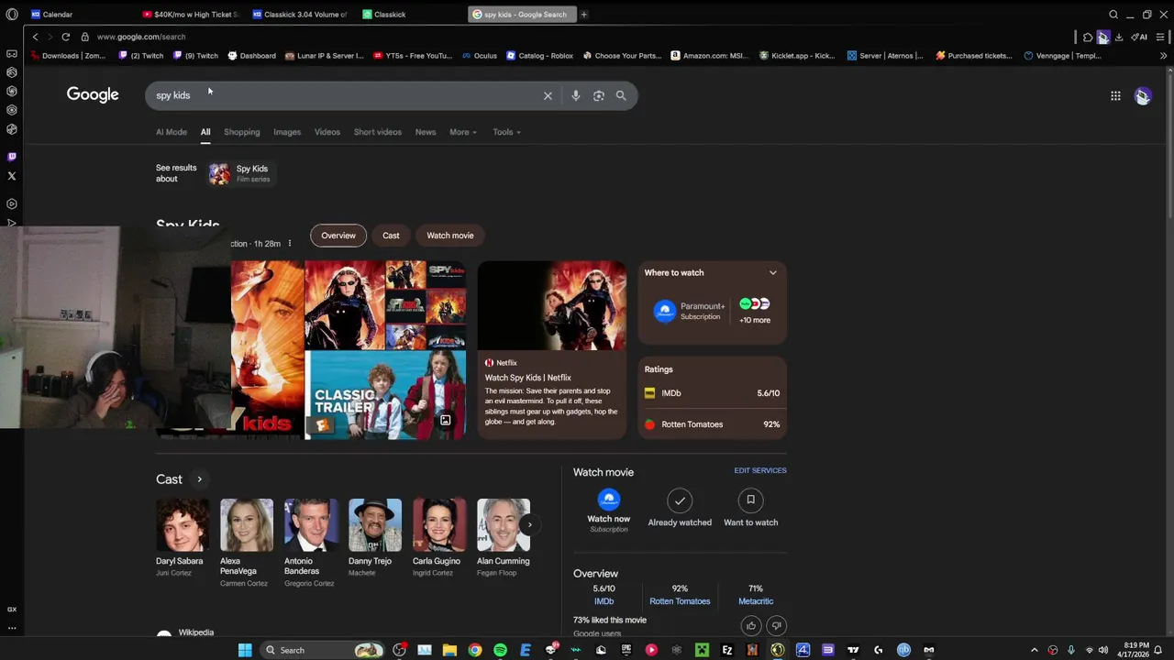Select the Watch movie chip
The image size is (1174, 660).
450,236
